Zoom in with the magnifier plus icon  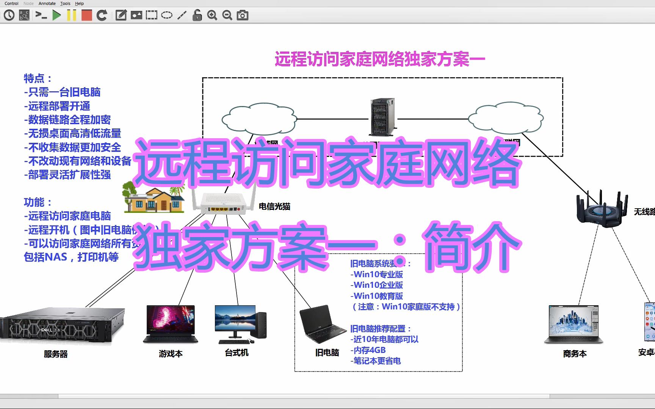(212, 15)
